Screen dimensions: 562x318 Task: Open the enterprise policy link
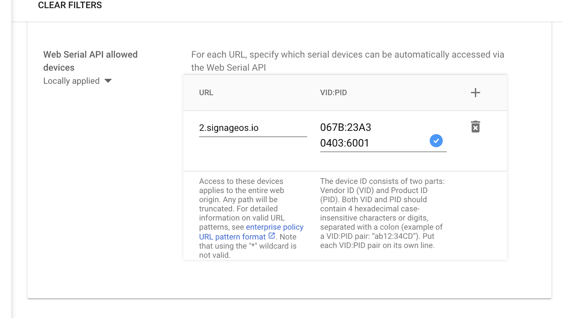[274, 227]
